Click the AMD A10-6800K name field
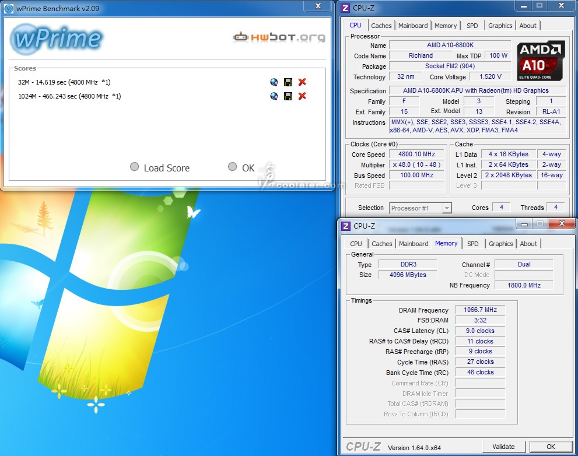Screen dimensions: 578x456 click(450, 45)
